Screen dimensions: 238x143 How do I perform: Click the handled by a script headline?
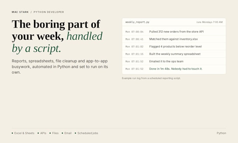57,42
